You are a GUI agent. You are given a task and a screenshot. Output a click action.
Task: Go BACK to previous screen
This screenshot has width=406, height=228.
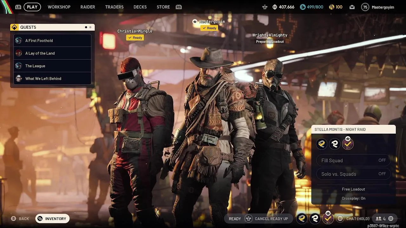coord(24,219)
